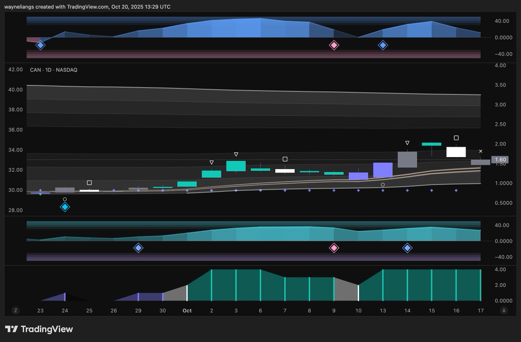Click the cyan diamond below the Sep 24 candle

click(x=65, y=207)
